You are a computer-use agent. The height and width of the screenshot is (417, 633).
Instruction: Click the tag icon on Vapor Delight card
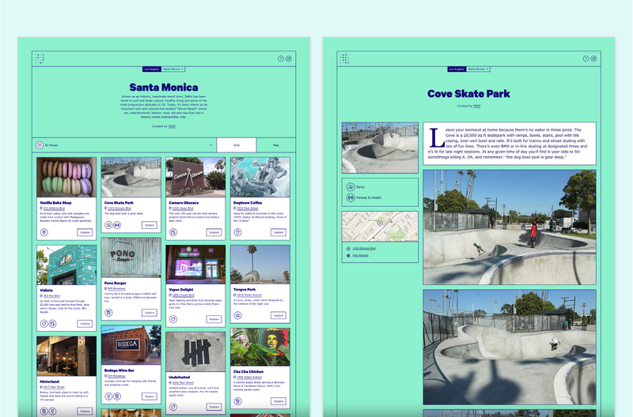click(x=173, y=319)
